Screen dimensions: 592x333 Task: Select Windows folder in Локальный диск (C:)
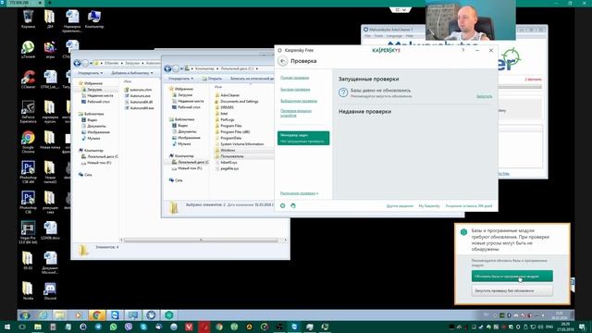(228, 150)
